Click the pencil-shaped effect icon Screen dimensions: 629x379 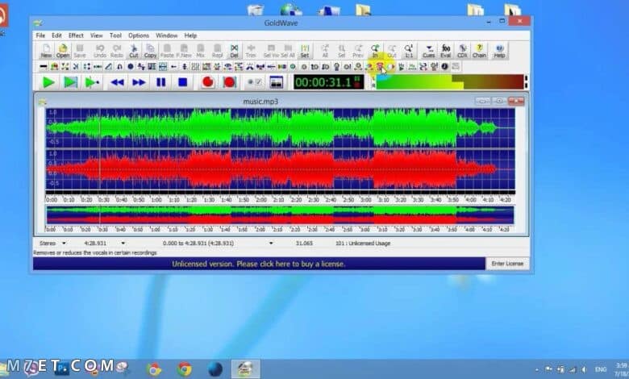pyautogui.click(x=109, y=67)
